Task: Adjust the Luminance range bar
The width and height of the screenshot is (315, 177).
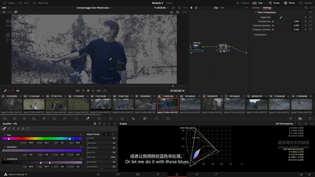Action: (42, 162)
